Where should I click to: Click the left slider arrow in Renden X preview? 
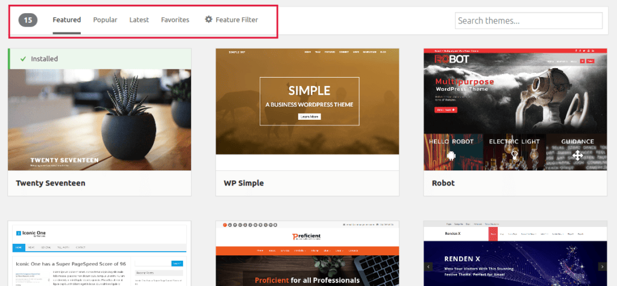pyautogui.click(x=428, y=266)
